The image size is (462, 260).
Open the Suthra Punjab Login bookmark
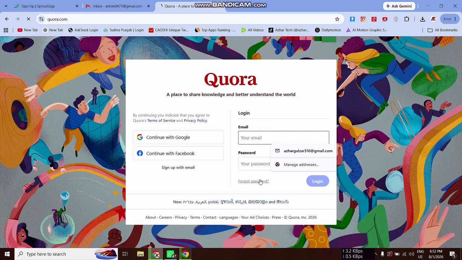(x=123, y=30)
